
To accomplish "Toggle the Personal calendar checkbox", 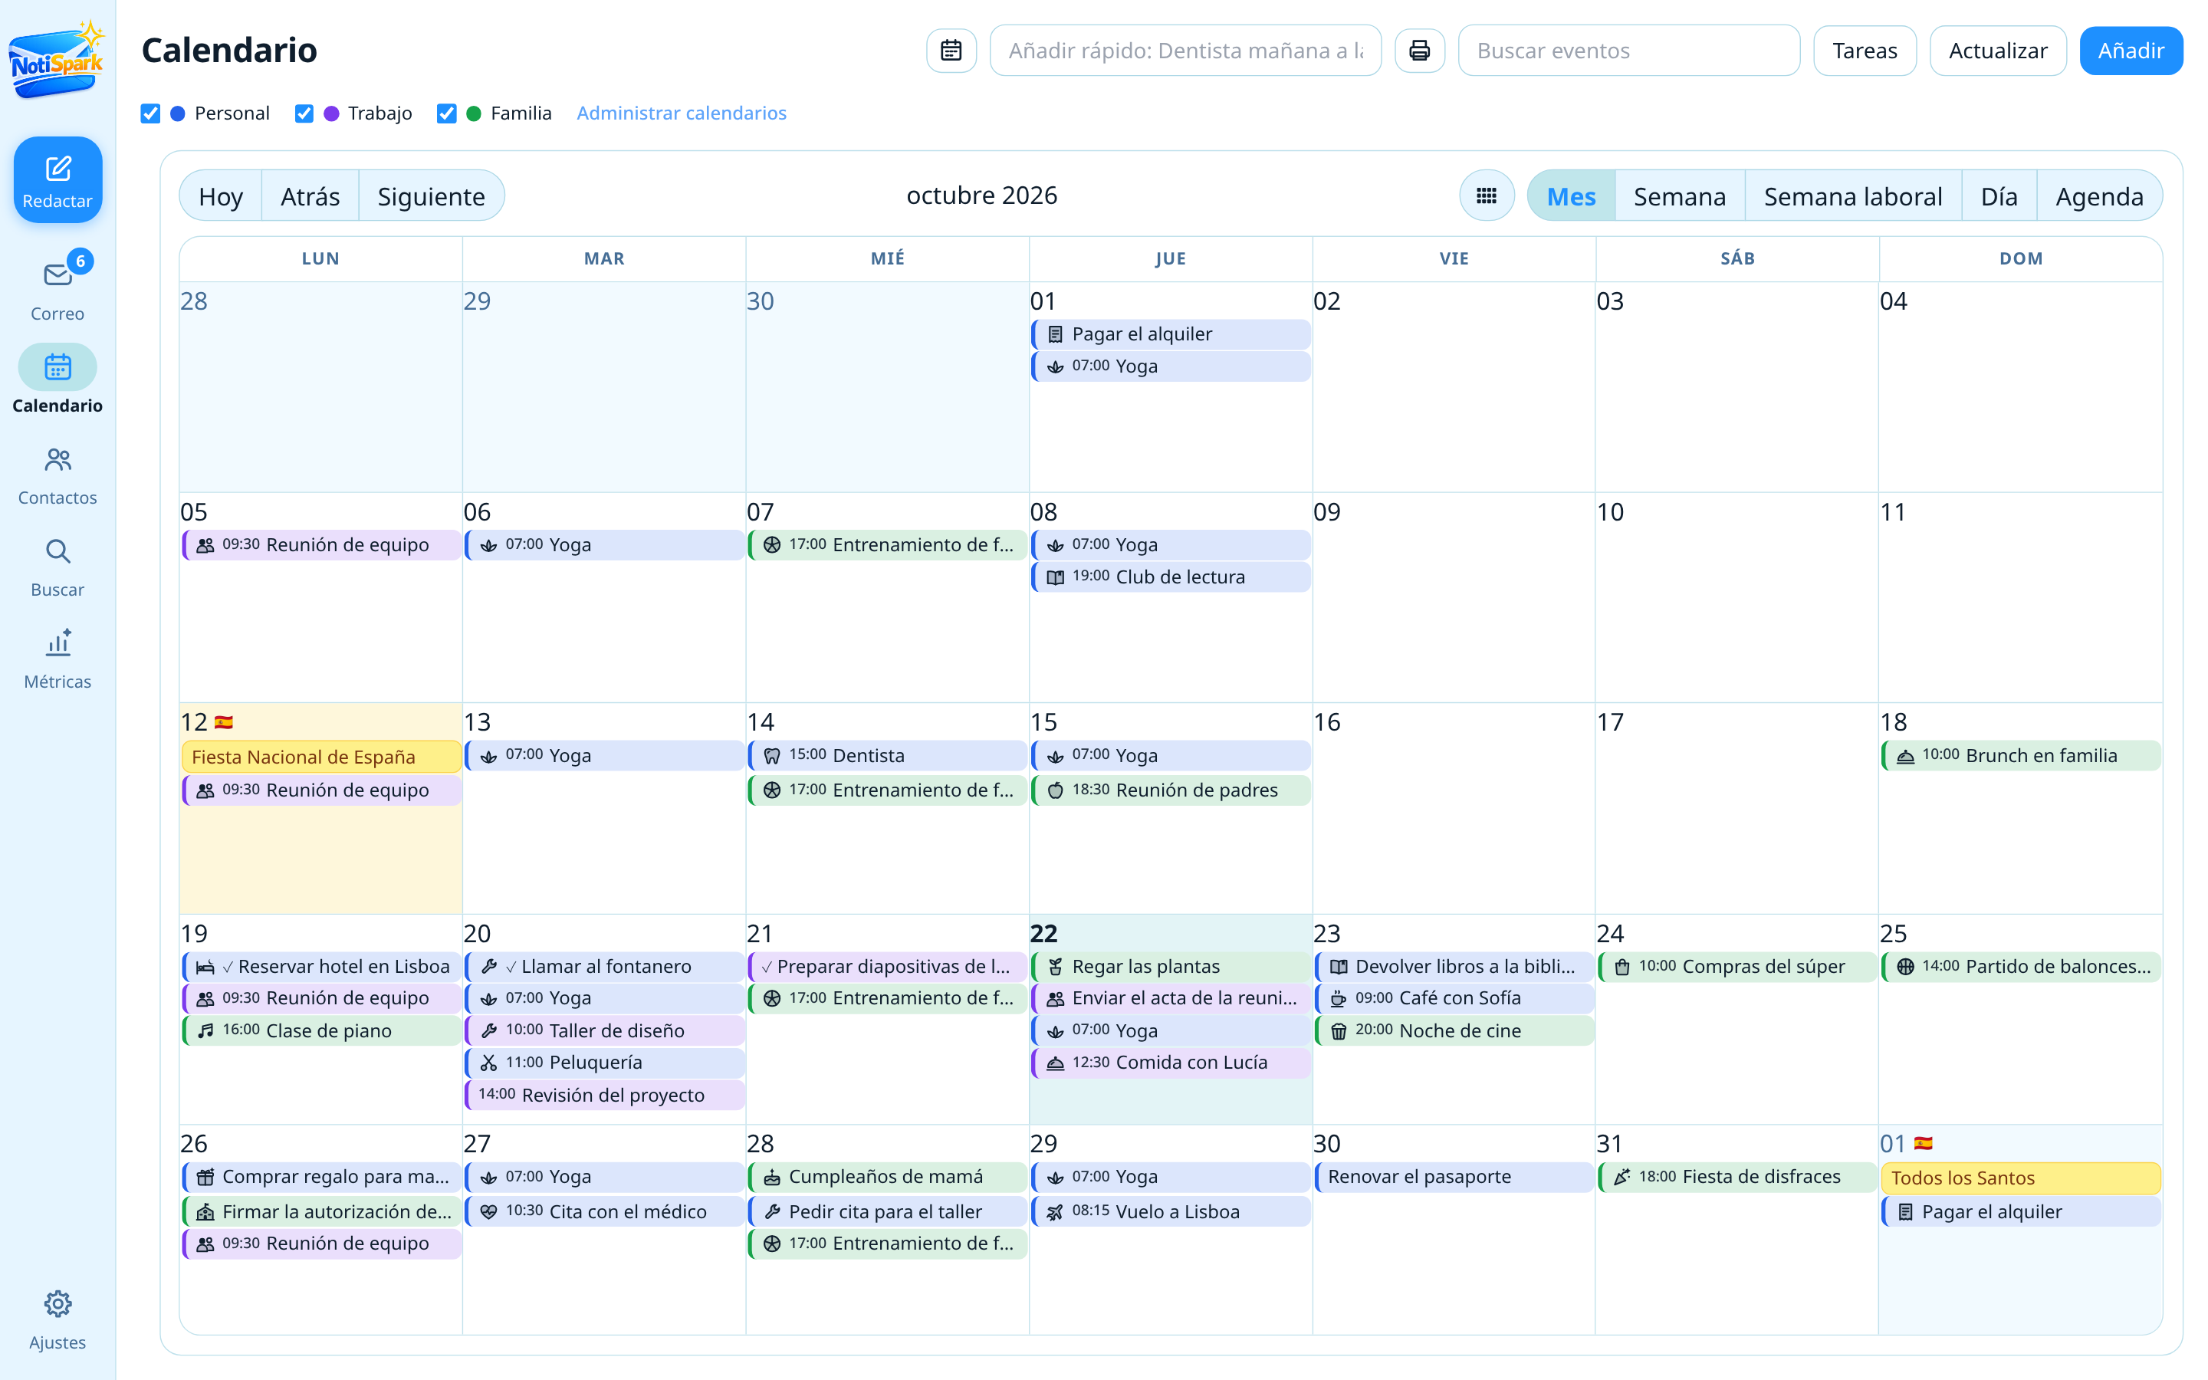I will pos(150,113).
